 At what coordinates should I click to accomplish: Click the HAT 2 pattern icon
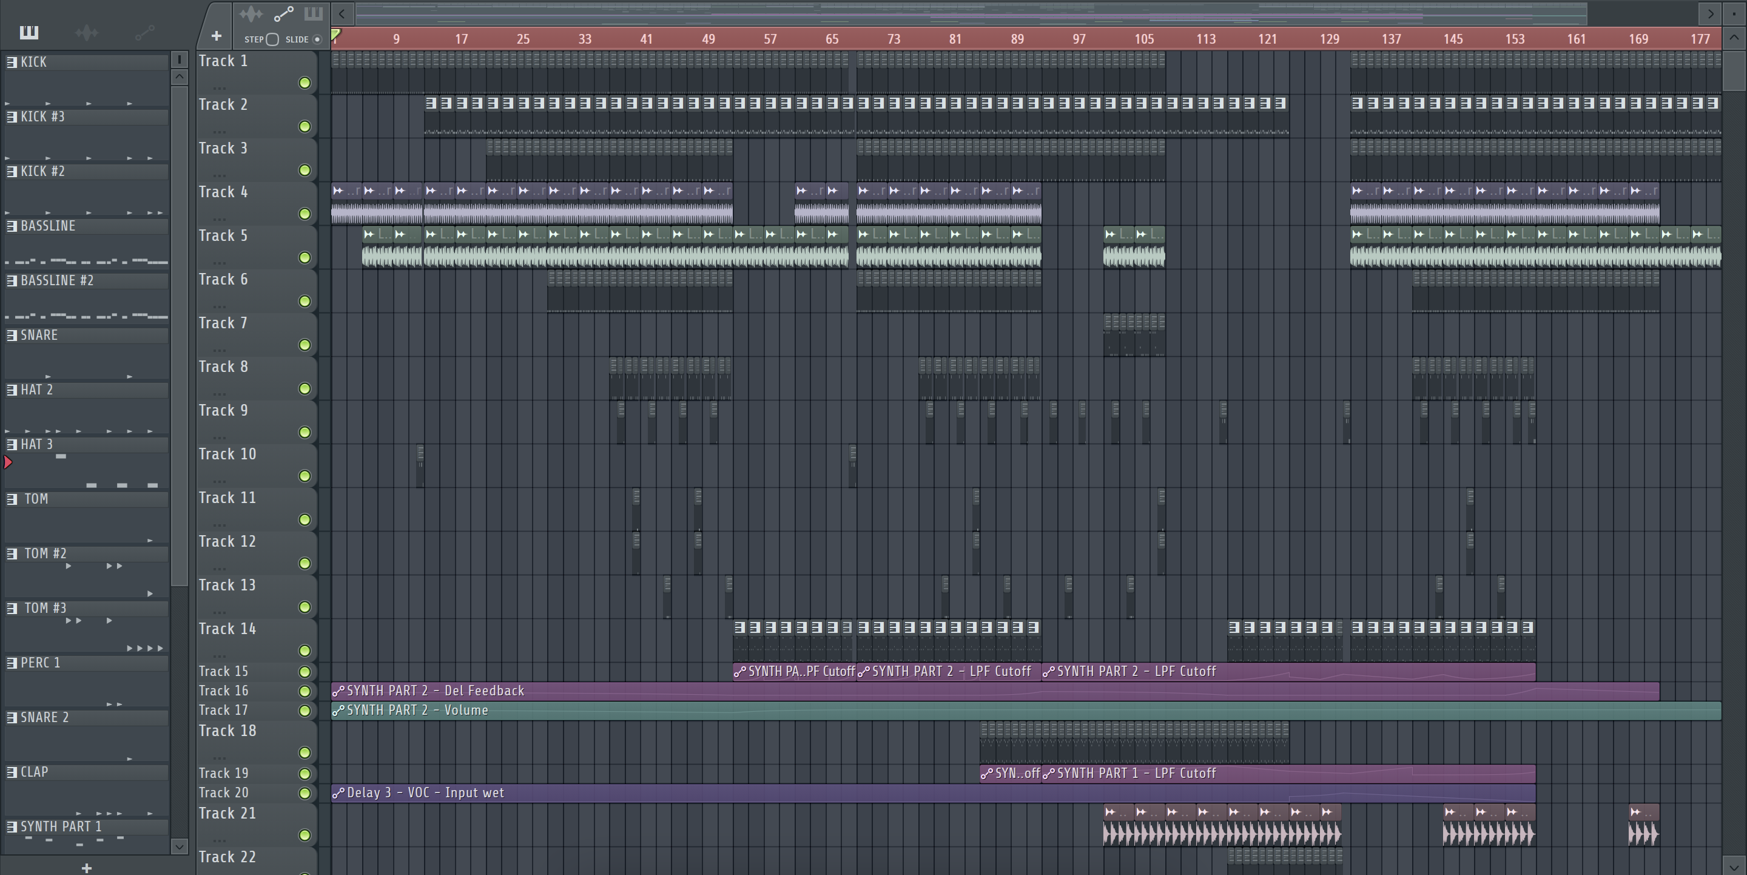(12, 390)
